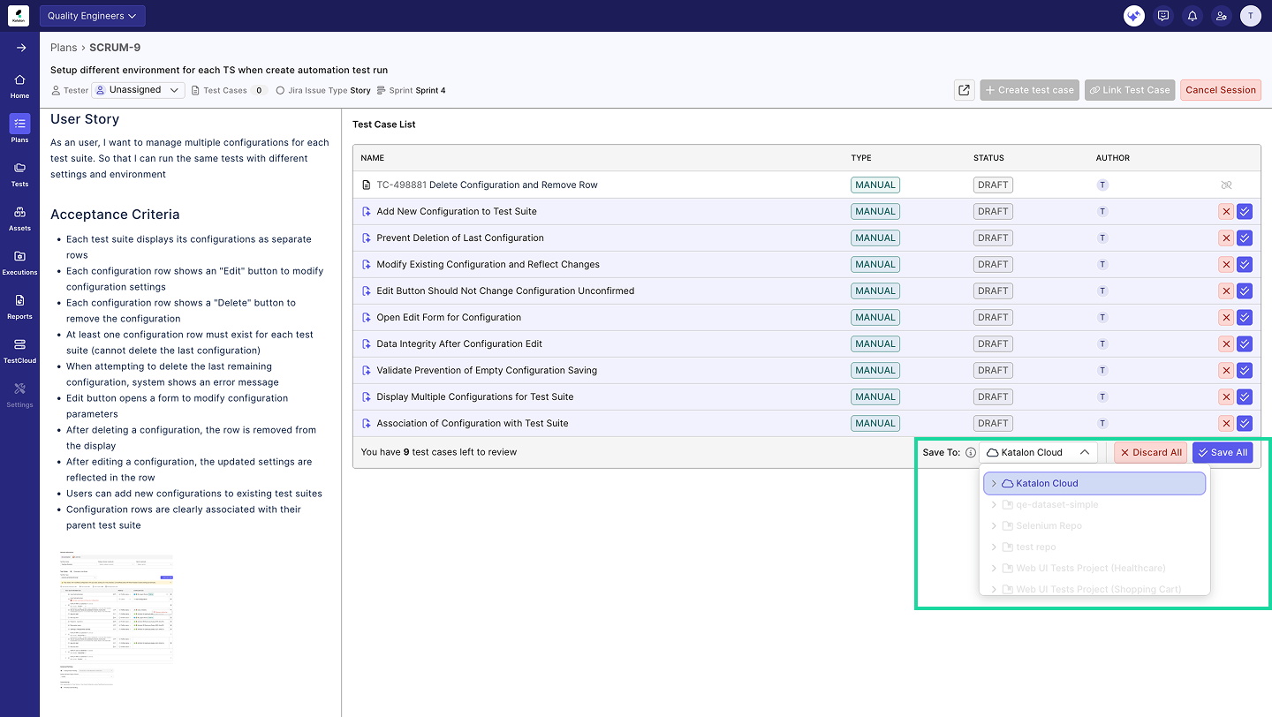Click the Cancel Session button

point(1221,89)
